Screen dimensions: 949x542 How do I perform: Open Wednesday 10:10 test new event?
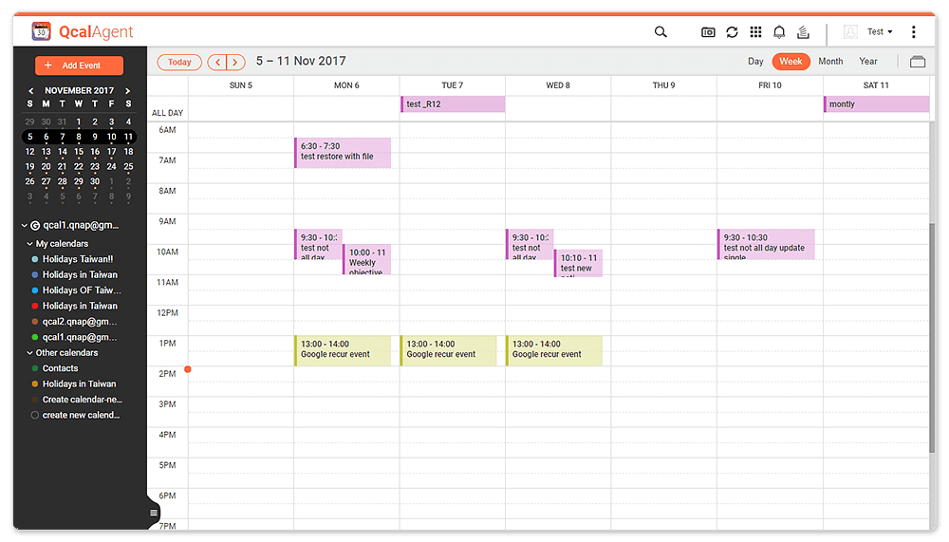(579, 264)
